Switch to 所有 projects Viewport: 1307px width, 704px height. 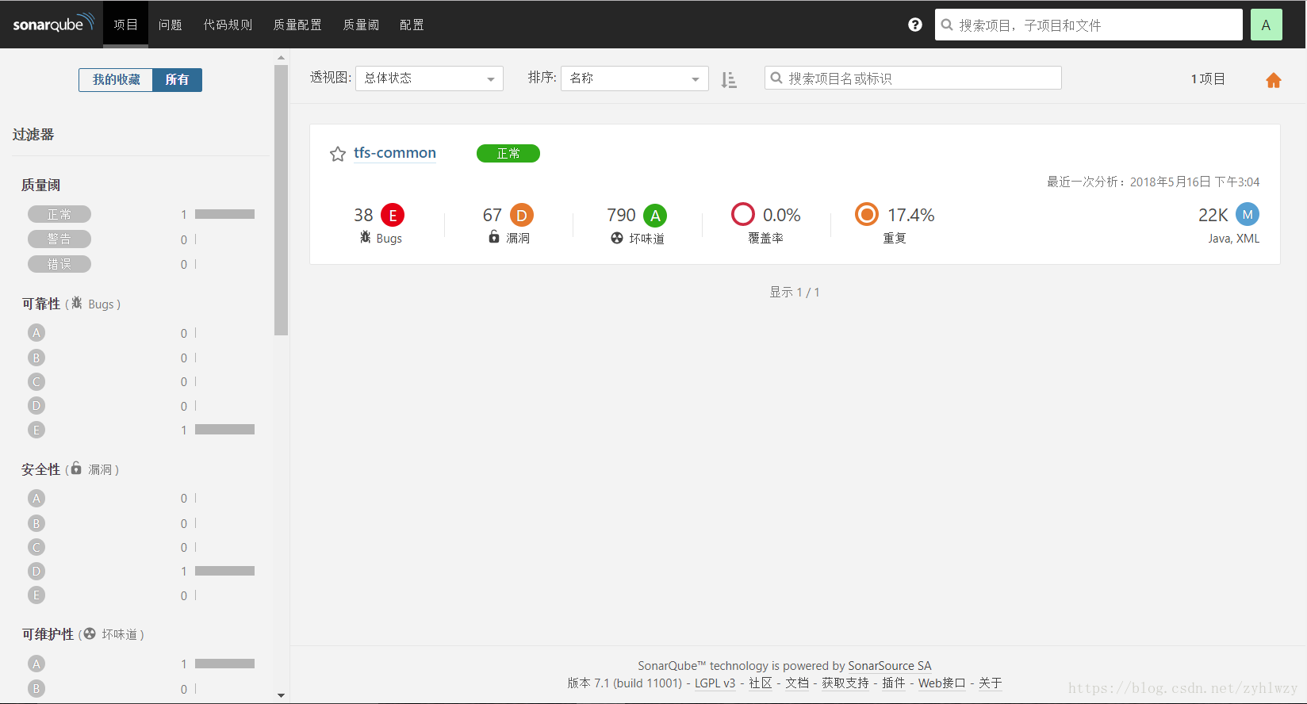click(x=177, y=79)
